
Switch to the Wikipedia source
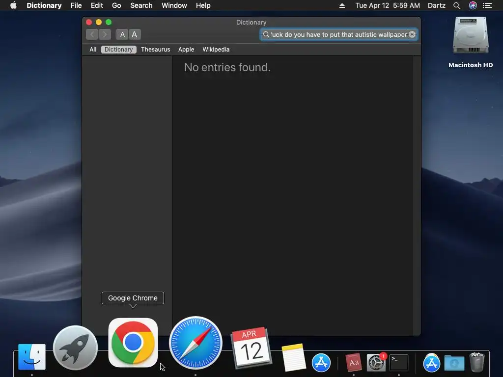(216, 50)
